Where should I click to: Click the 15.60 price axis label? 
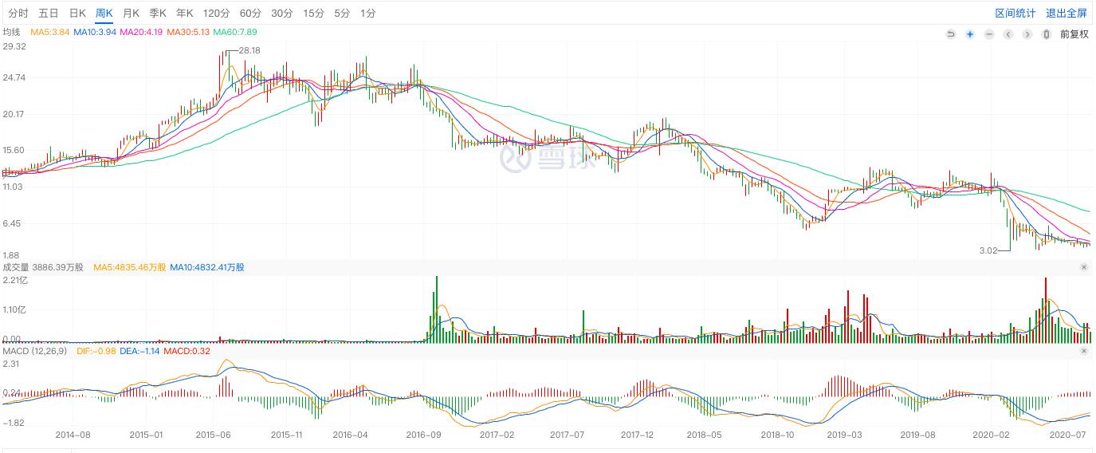tap(14, 150)
